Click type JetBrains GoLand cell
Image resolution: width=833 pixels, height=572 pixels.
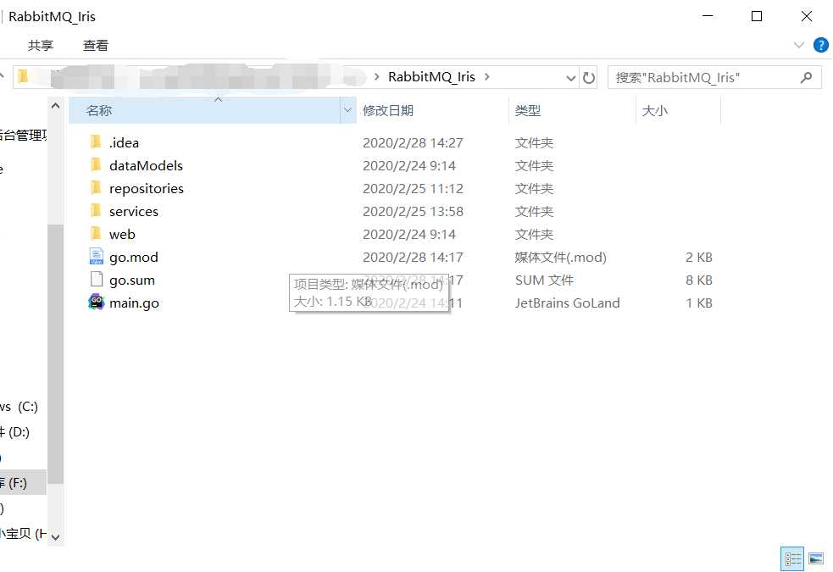pos(568,303)
